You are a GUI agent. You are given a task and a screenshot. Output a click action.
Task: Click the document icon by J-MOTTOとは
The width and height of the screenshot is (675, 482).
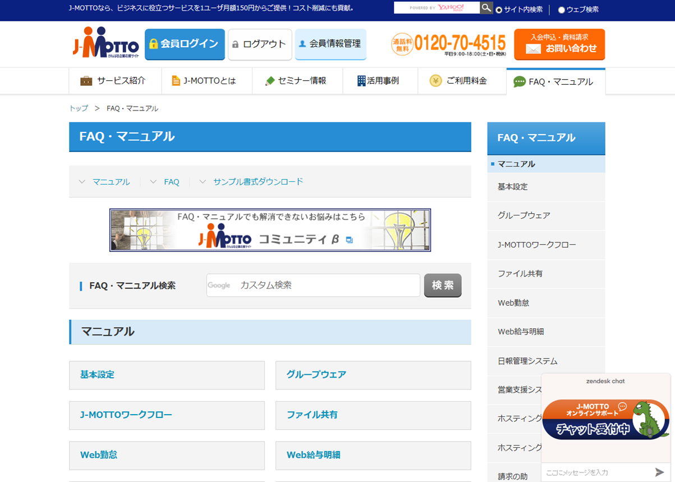coord(176,81)
